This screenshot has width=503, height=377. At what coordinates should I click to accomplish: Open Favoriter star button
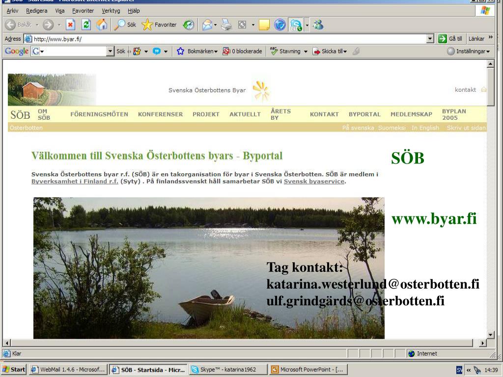[159, 25]
